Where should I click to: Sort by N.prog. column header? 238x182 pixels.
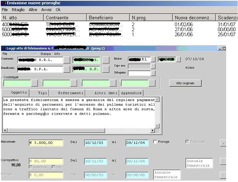pyautogui.click(x=151, y=18)
